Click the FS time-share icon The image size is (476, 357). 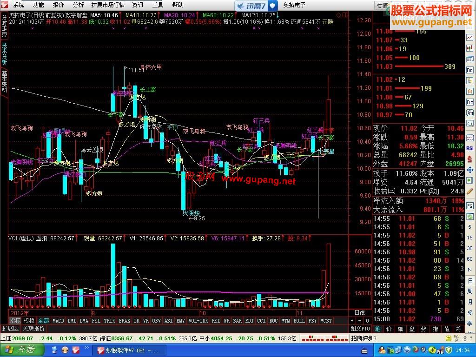[469, 205]
